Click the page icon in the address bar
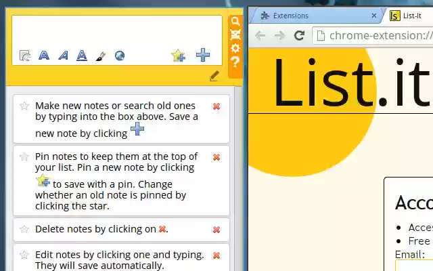 321,36
